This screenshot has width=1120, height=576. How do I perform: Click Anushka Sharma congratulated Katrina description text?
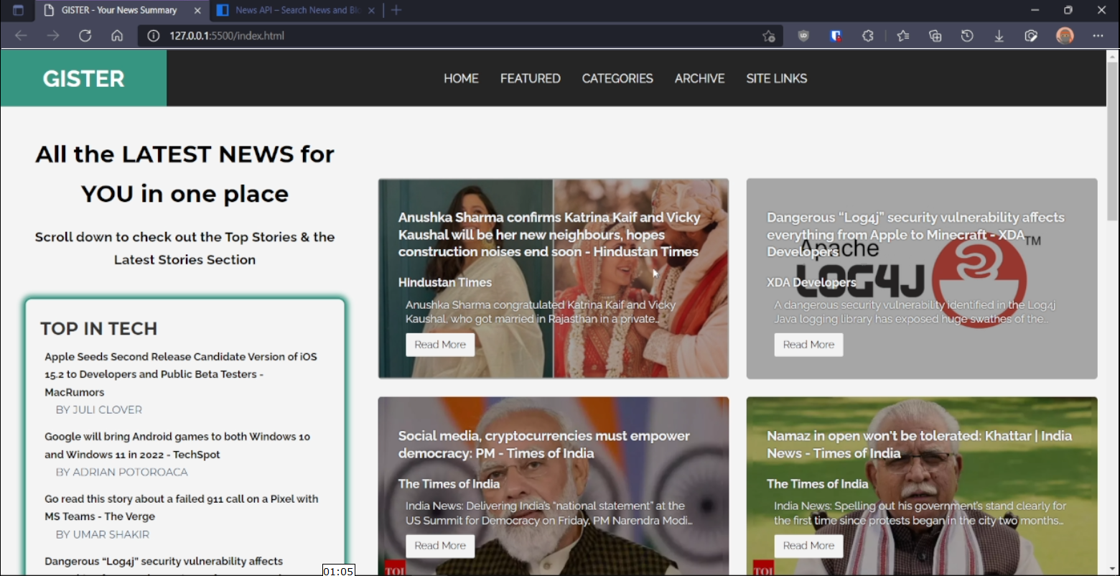click(x=541, y=312)
